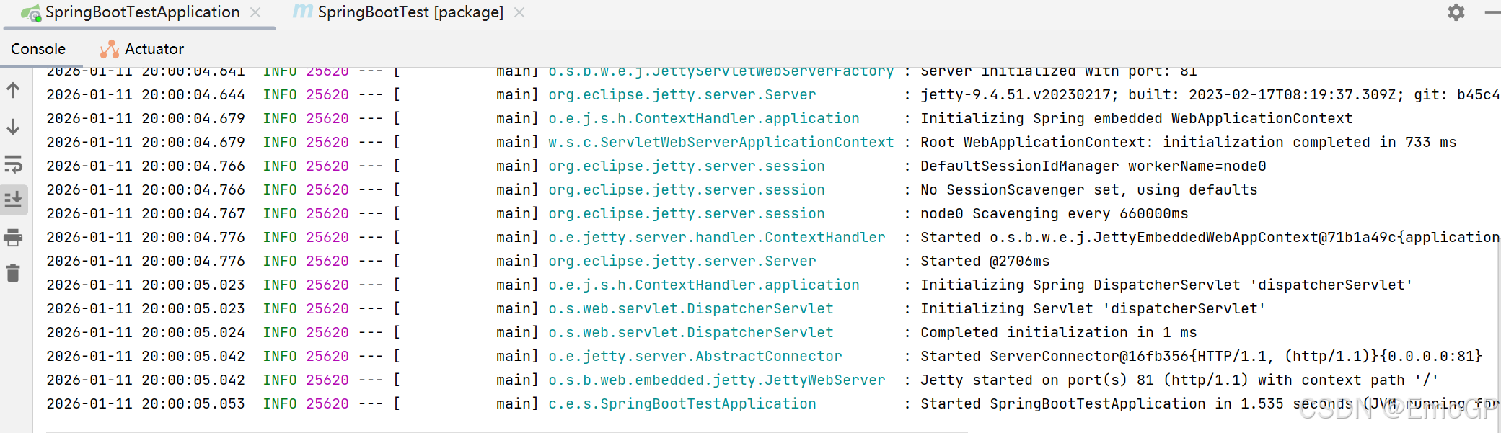The image size is (1501, 433).
Task: Click timestamp 2026-01-11 20:00:05.053
Action: click(x=146, y=403)
